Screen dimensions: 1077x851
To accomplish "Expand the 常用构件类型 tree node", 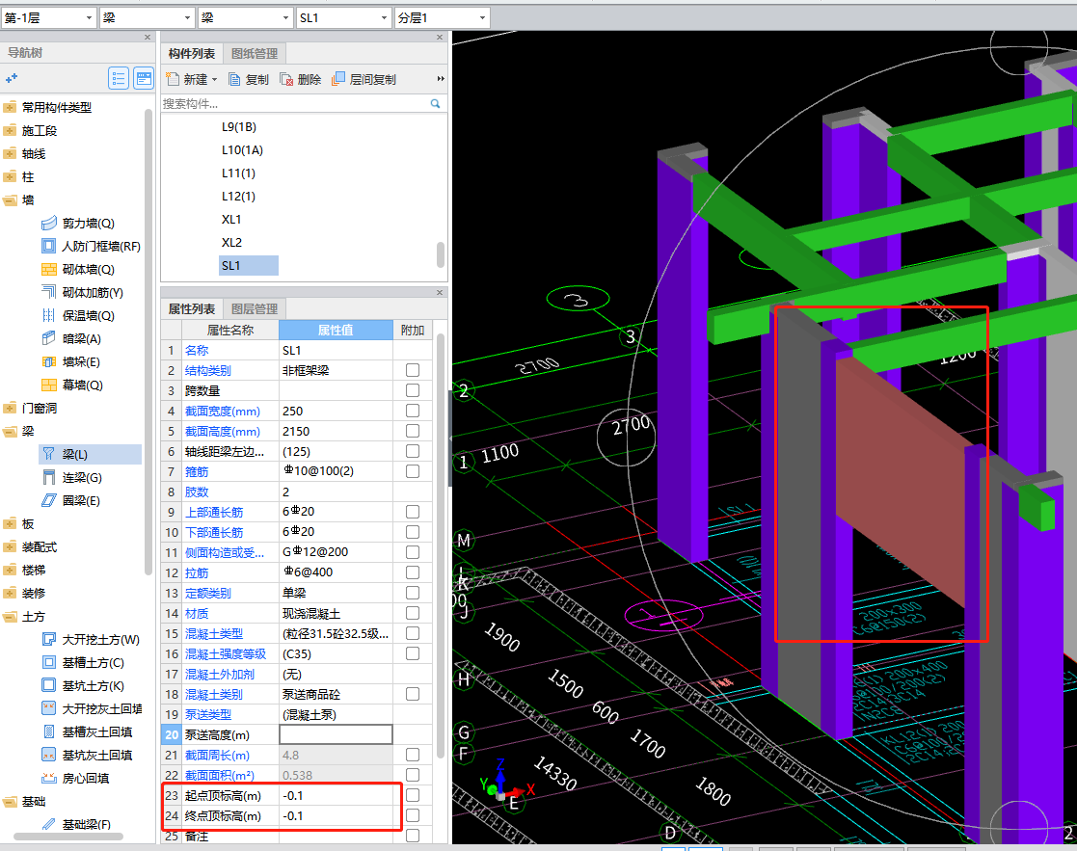I will (10, 107).
